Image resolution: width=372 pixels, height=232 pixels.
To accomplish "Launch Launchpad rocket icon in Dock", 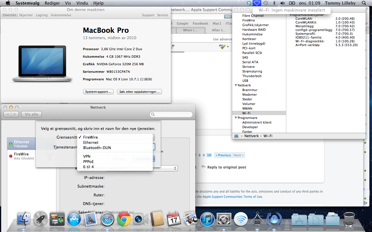I will 41,219.
